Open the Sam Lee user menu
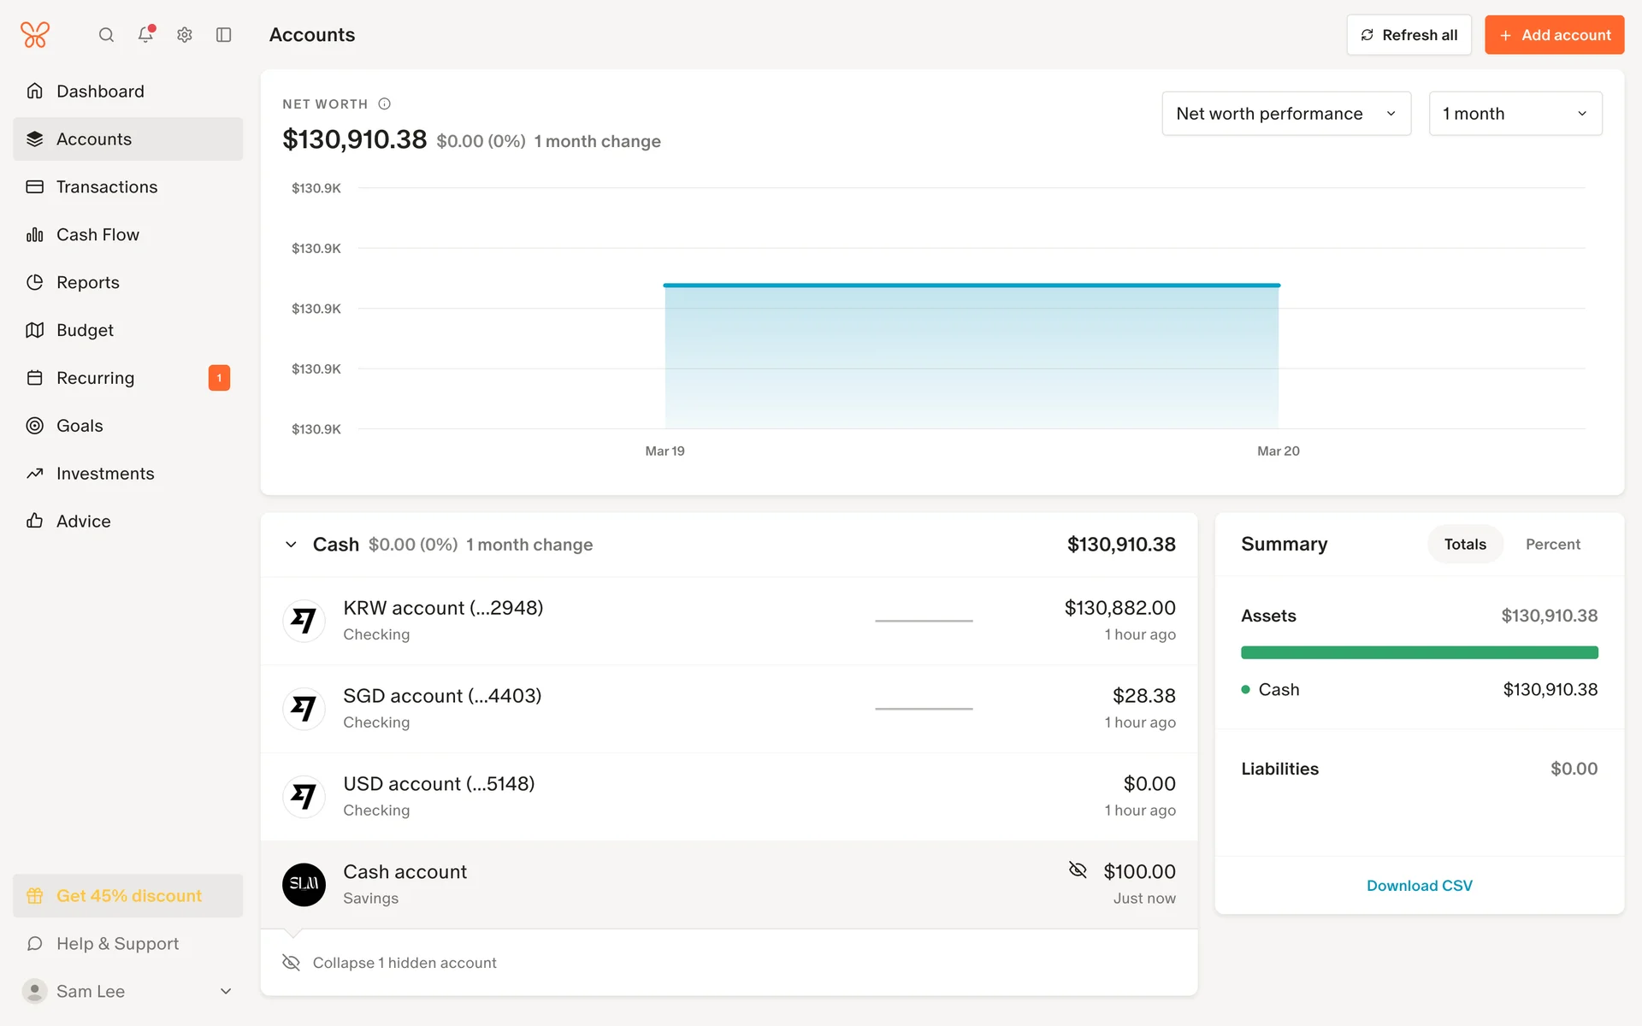The image size is (1642, 1026). pos(127,991)
